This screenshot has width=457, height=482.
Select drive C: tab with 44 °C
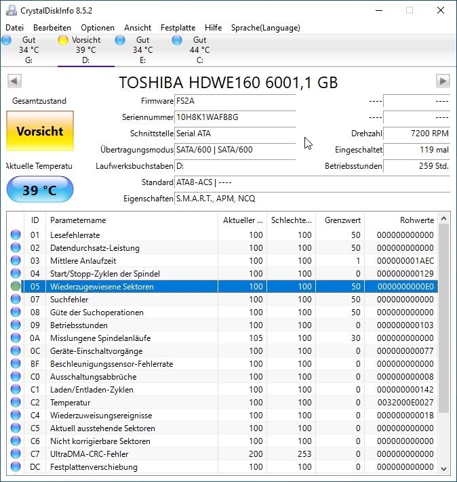(199, 49)
